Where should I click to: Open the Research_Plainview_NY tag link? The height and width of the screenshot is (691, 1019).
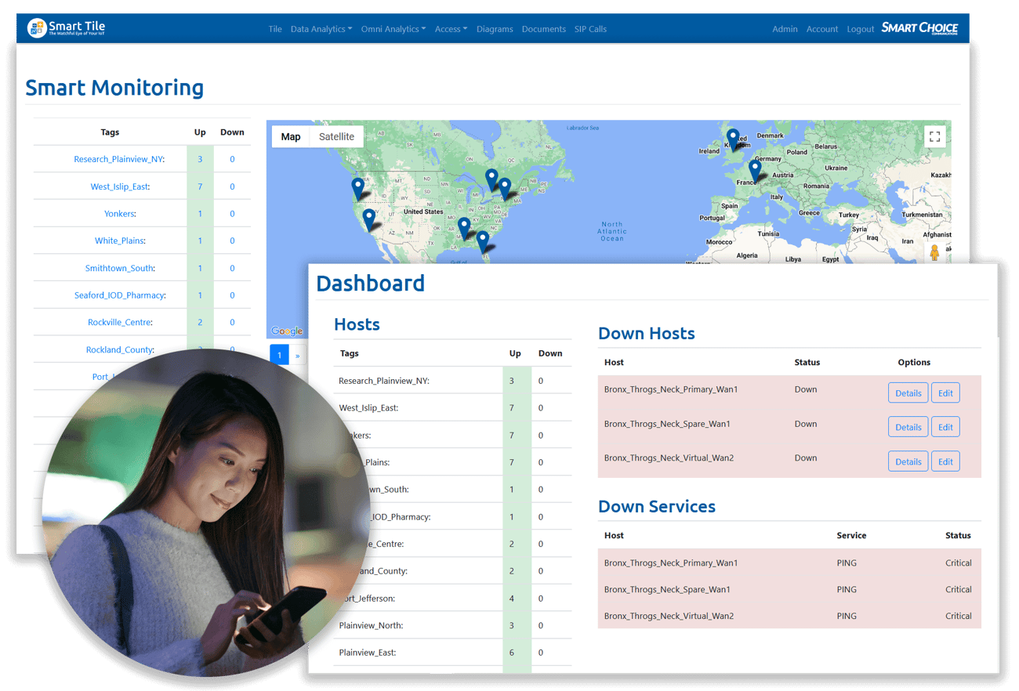click(118, 159)
